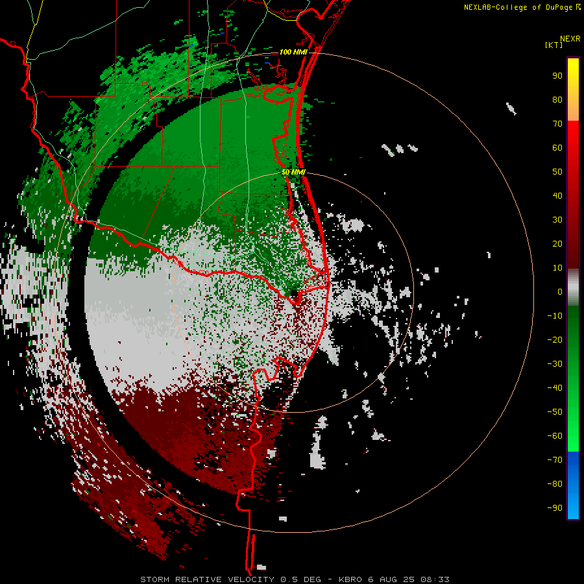
Task: Click the 90 value on the velocity scale
Action: 557,76
